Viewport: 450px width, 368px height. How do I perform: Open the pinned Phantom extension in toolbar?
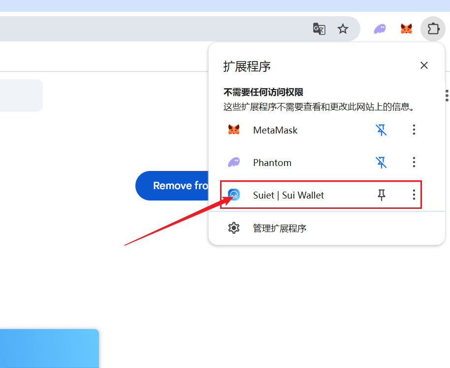380,29
